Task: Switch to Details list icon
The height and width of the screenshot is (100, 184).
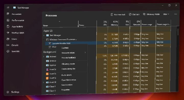Action: click(8, 45)
